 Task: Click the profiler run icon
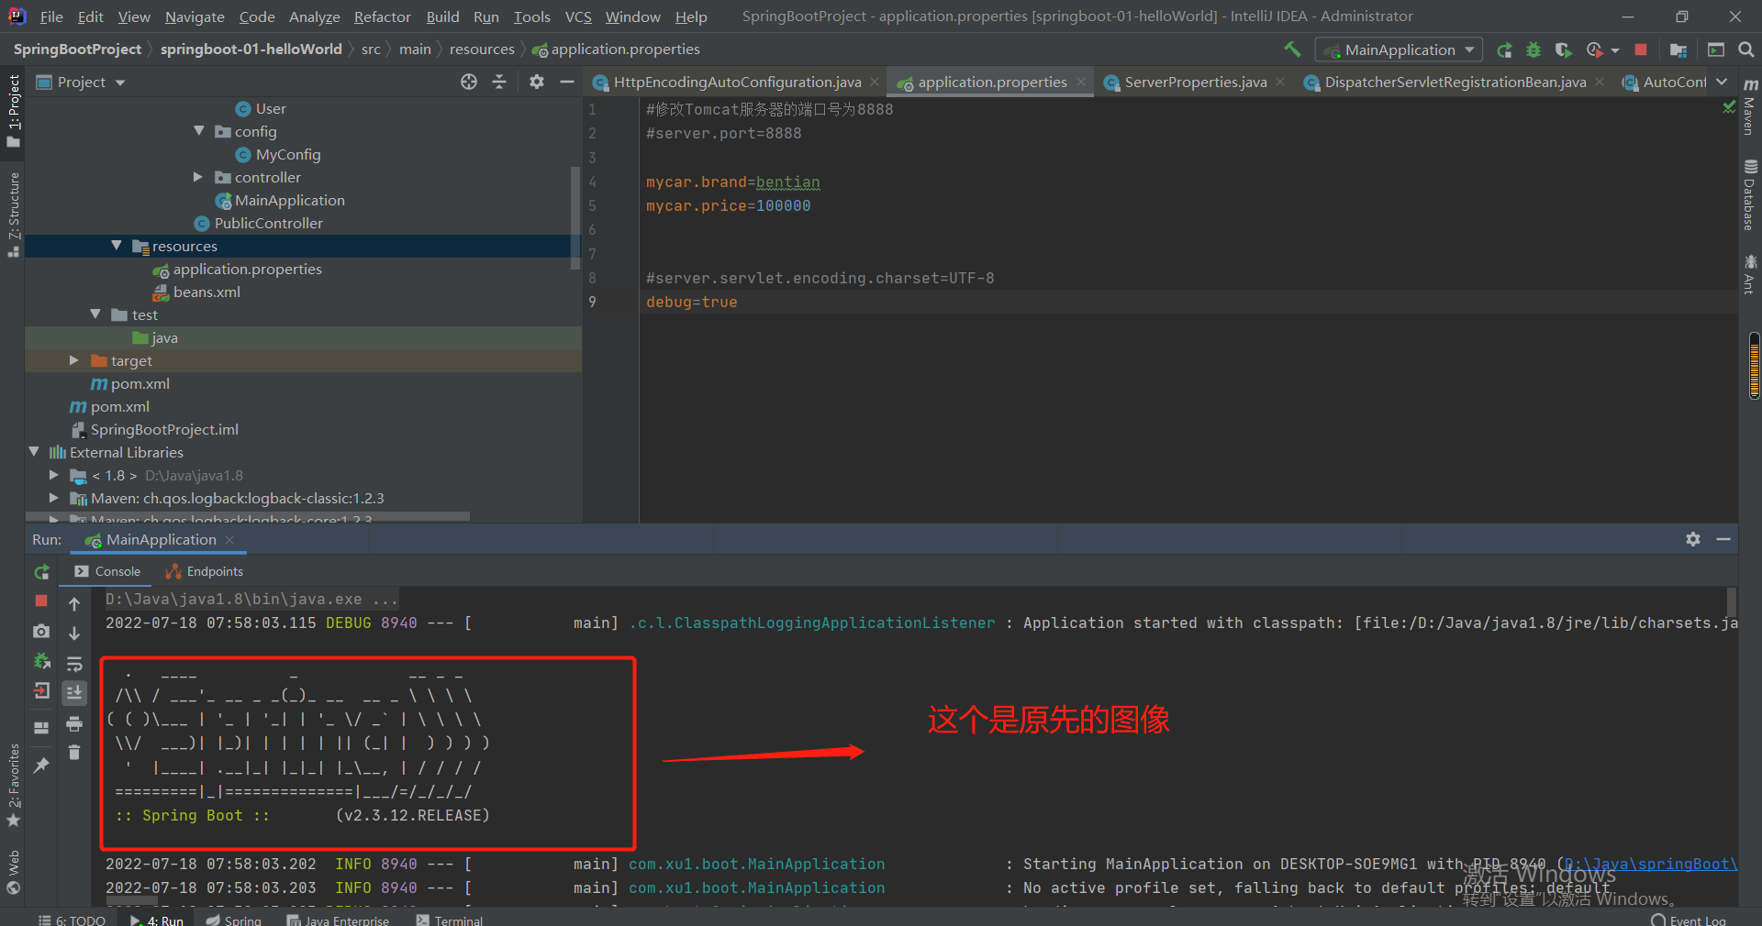(x=1595, y=50)
